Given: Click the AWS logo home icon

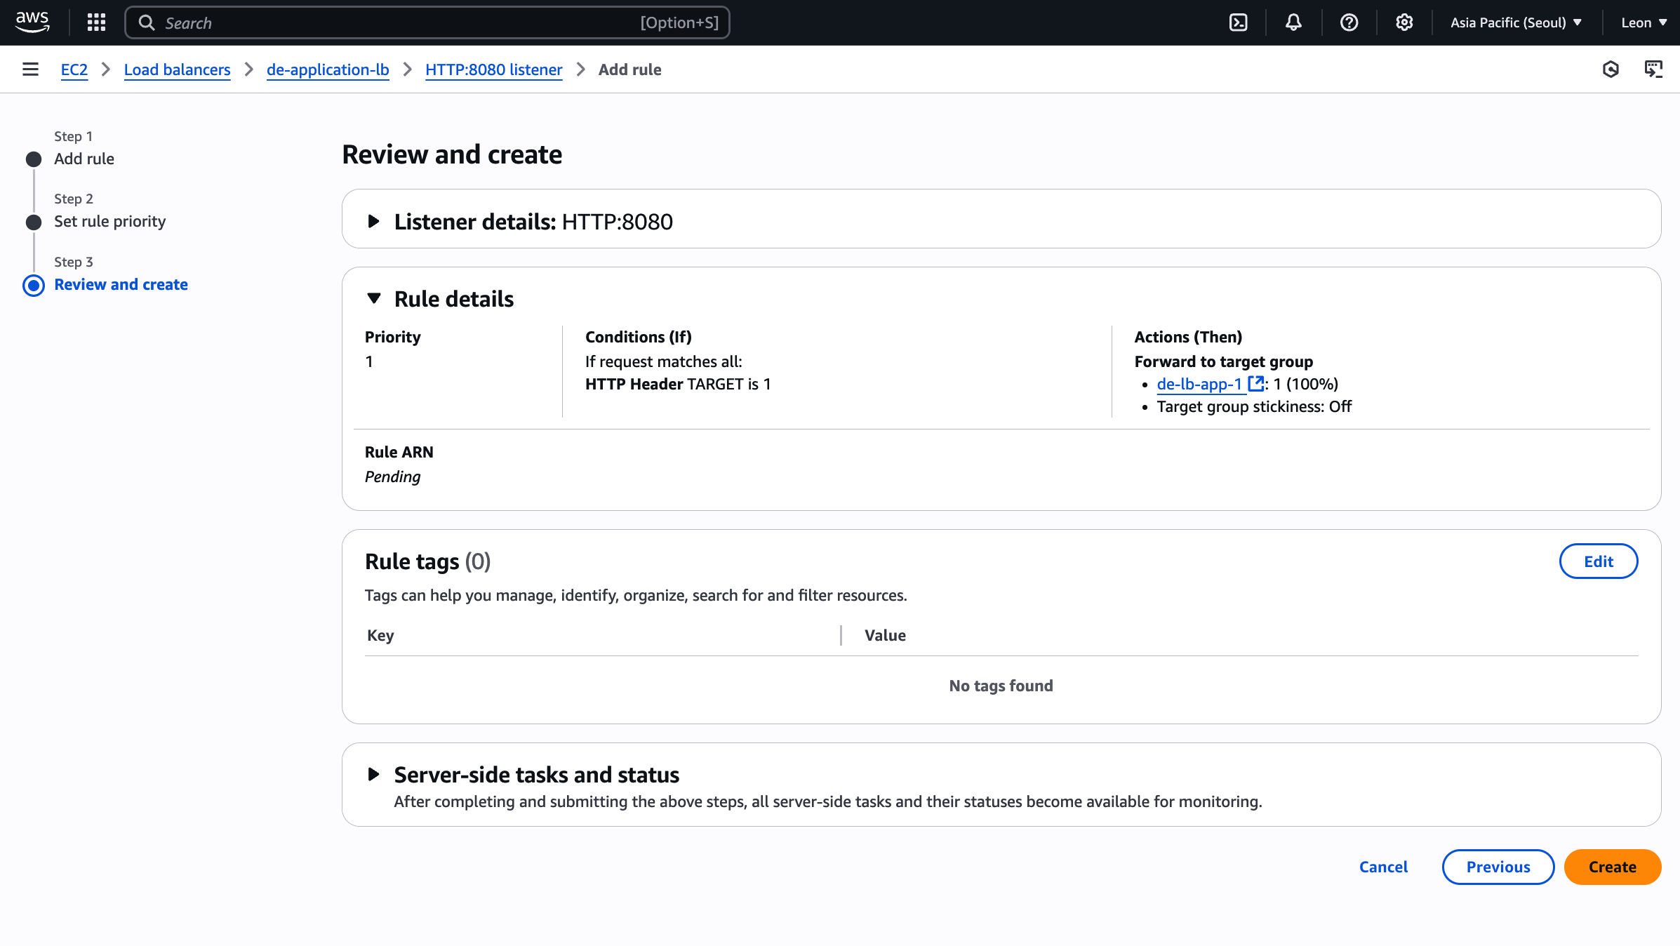Looking at the screenshot, I should (32, 22).
